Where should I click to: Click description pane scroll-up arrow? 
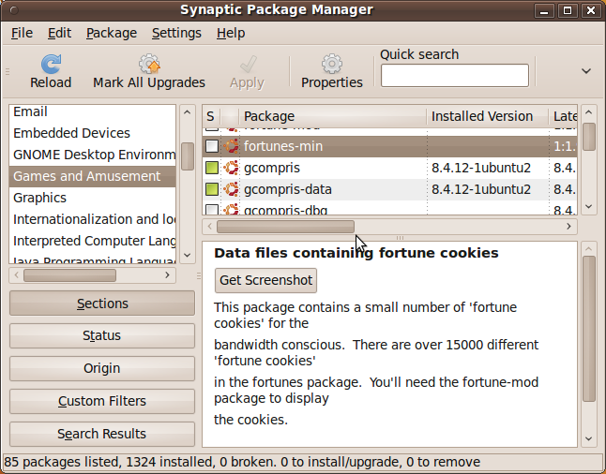(588, 249)
